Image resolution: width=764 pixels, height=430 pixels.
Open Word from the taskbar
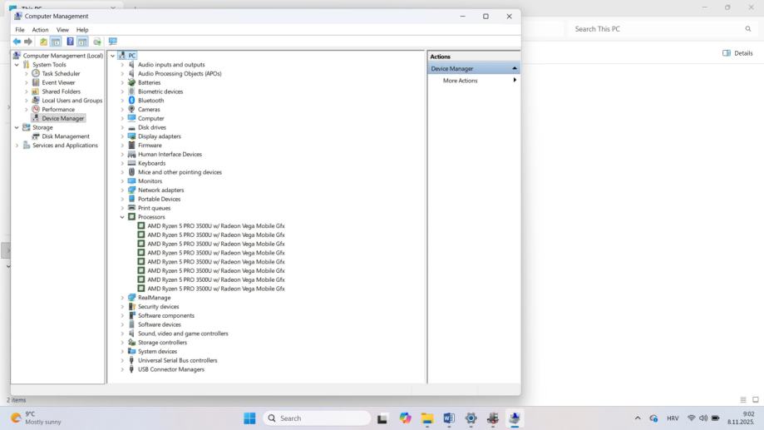tap(449, 418)
